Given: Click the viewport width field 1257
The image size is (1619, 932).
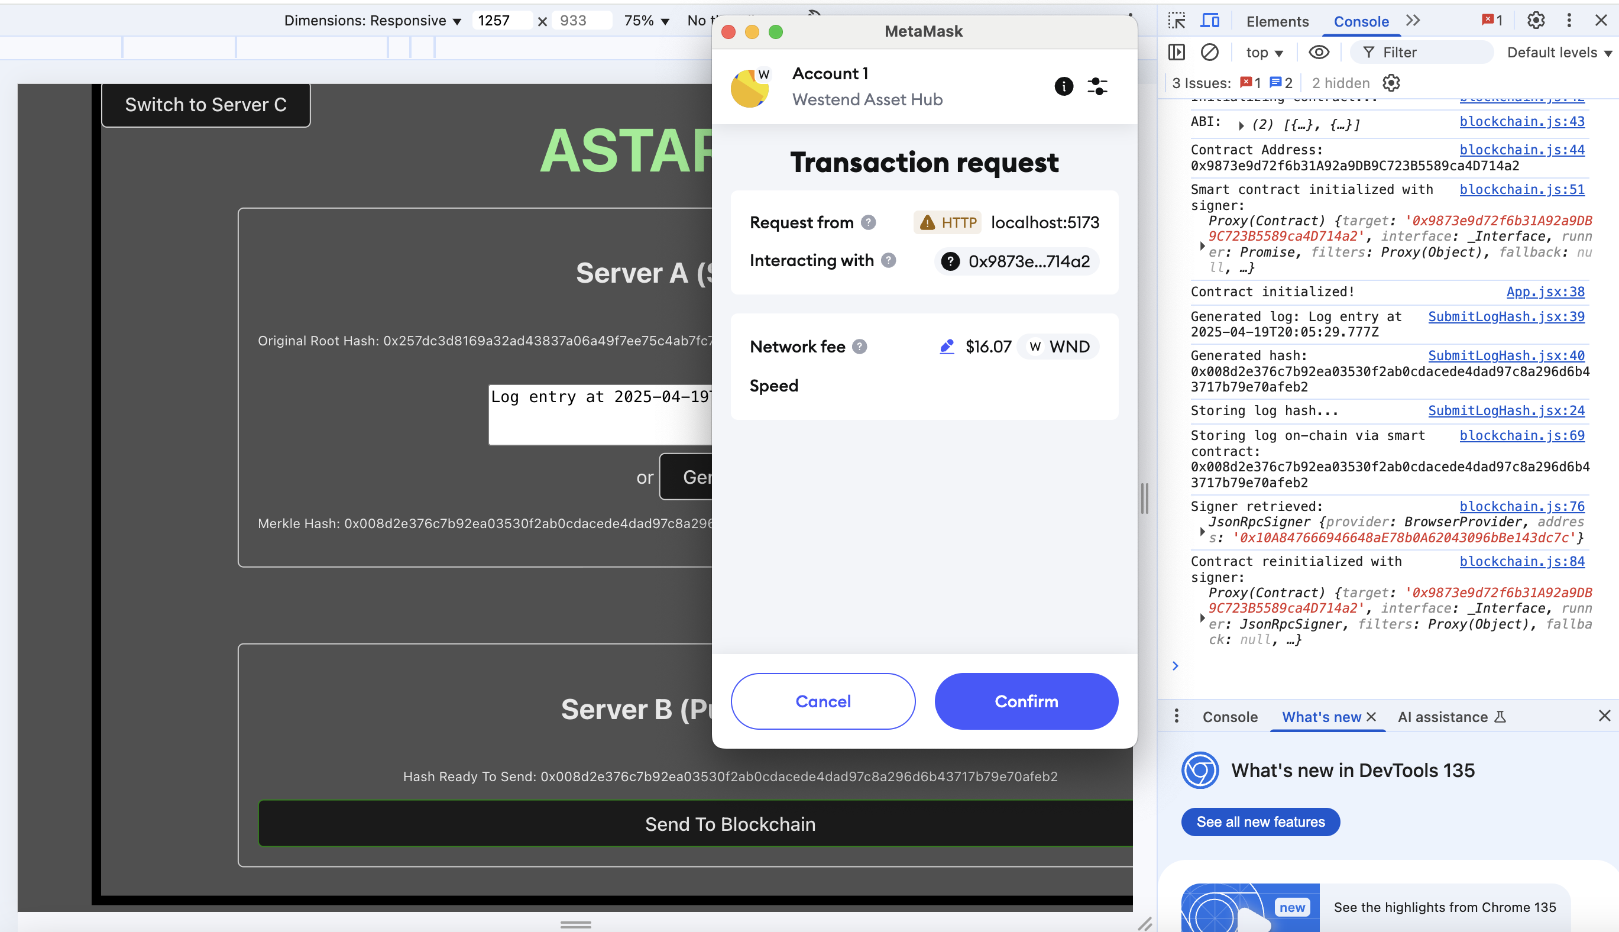Looking at the screenshot, I should pos(501,21).
